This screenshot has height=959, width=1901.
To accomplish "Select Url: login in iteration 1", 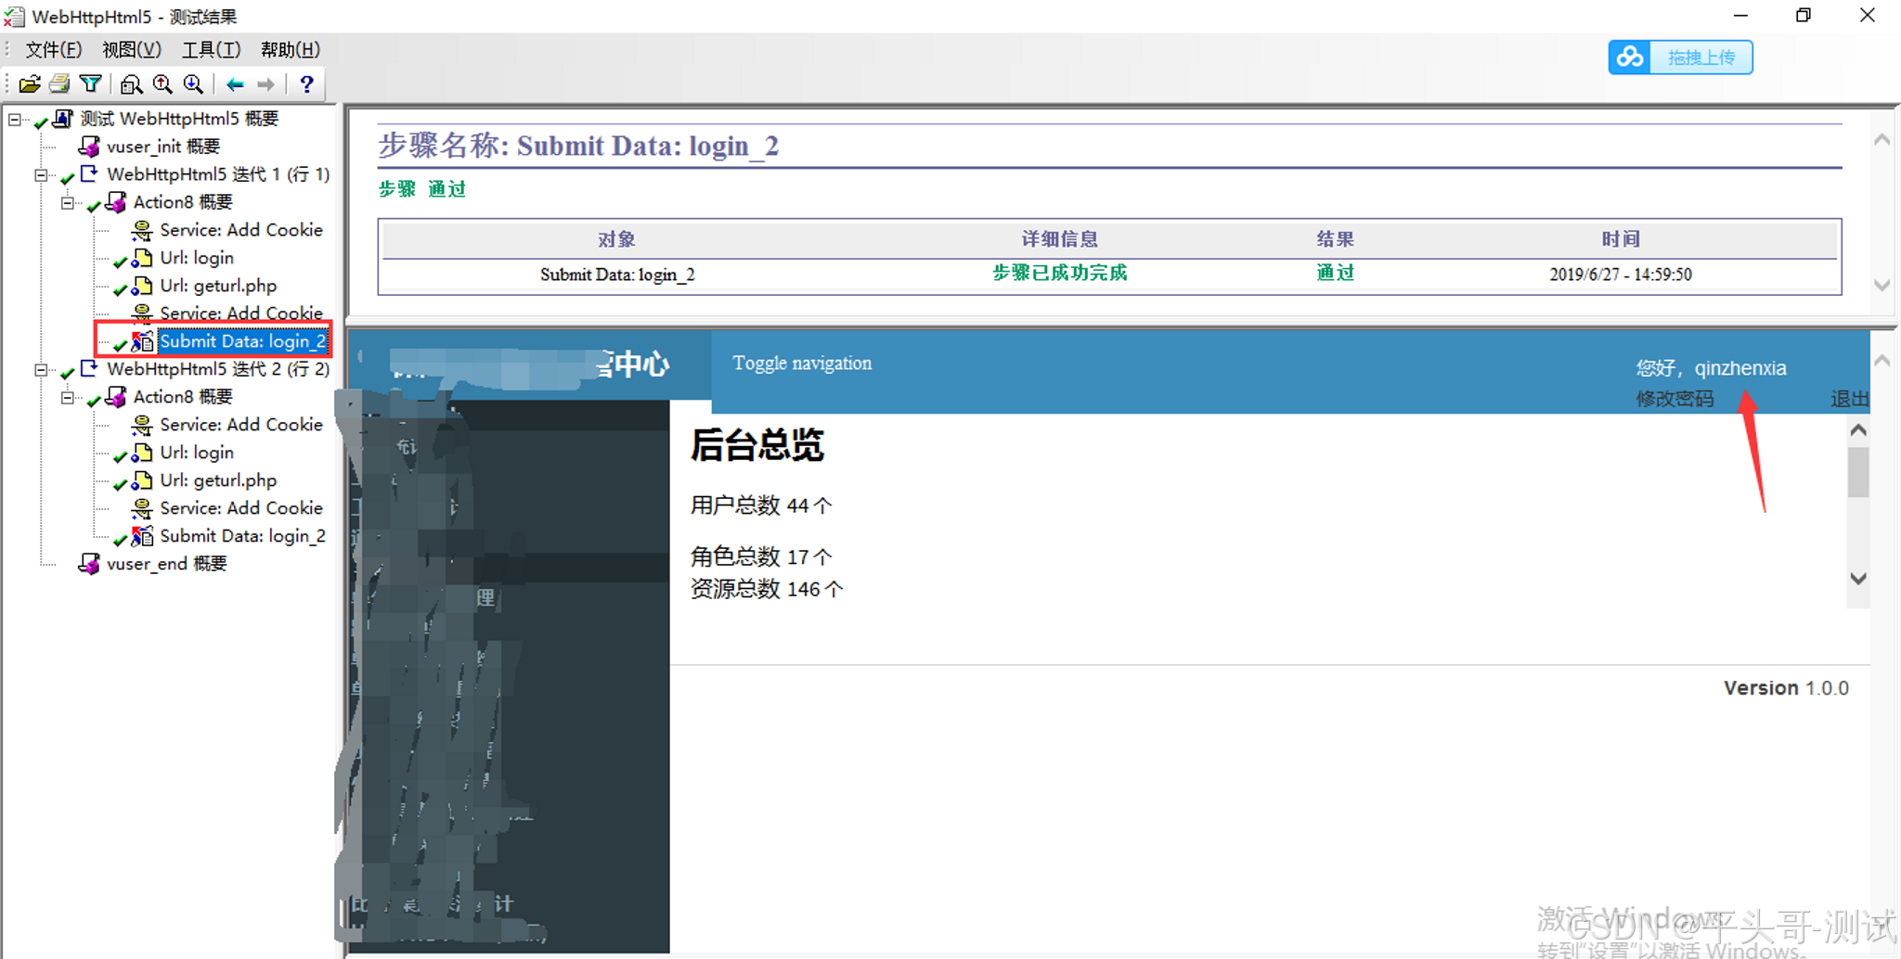I will coord(197,258).
